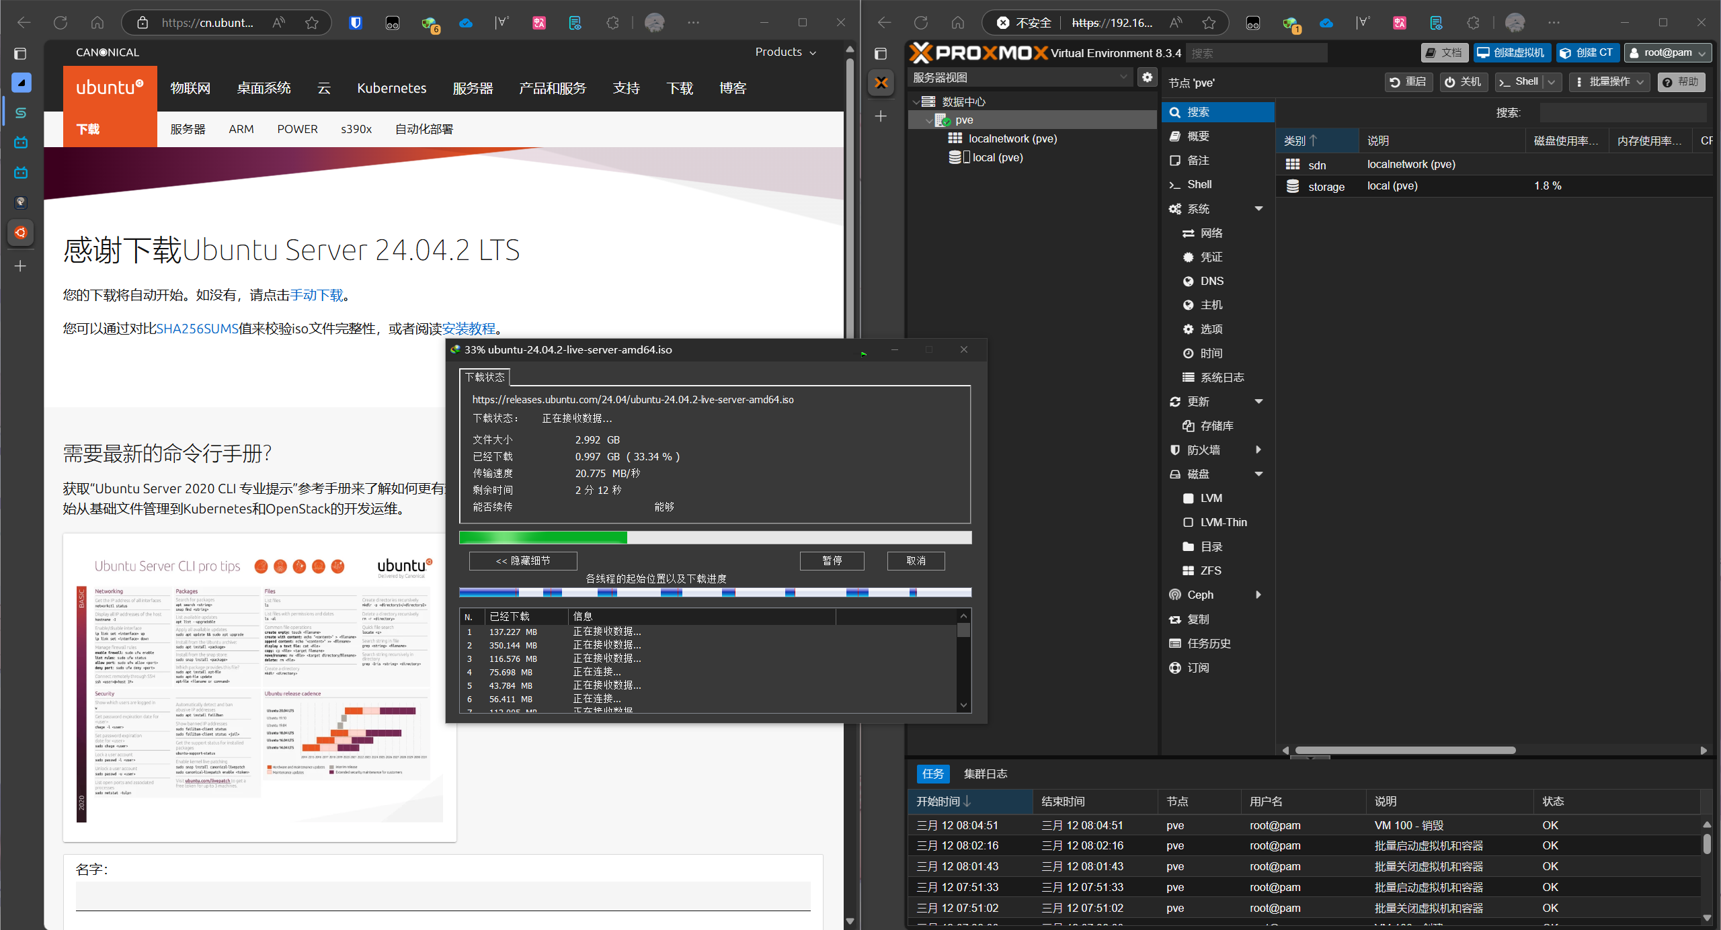This screenshot has height=930, width=1721.
Task: Click Proxmox top search field
Action: 1256,53
